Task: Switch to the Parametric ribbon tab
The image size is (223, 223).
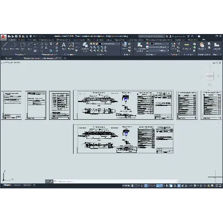Action: [x=46, y=40]
